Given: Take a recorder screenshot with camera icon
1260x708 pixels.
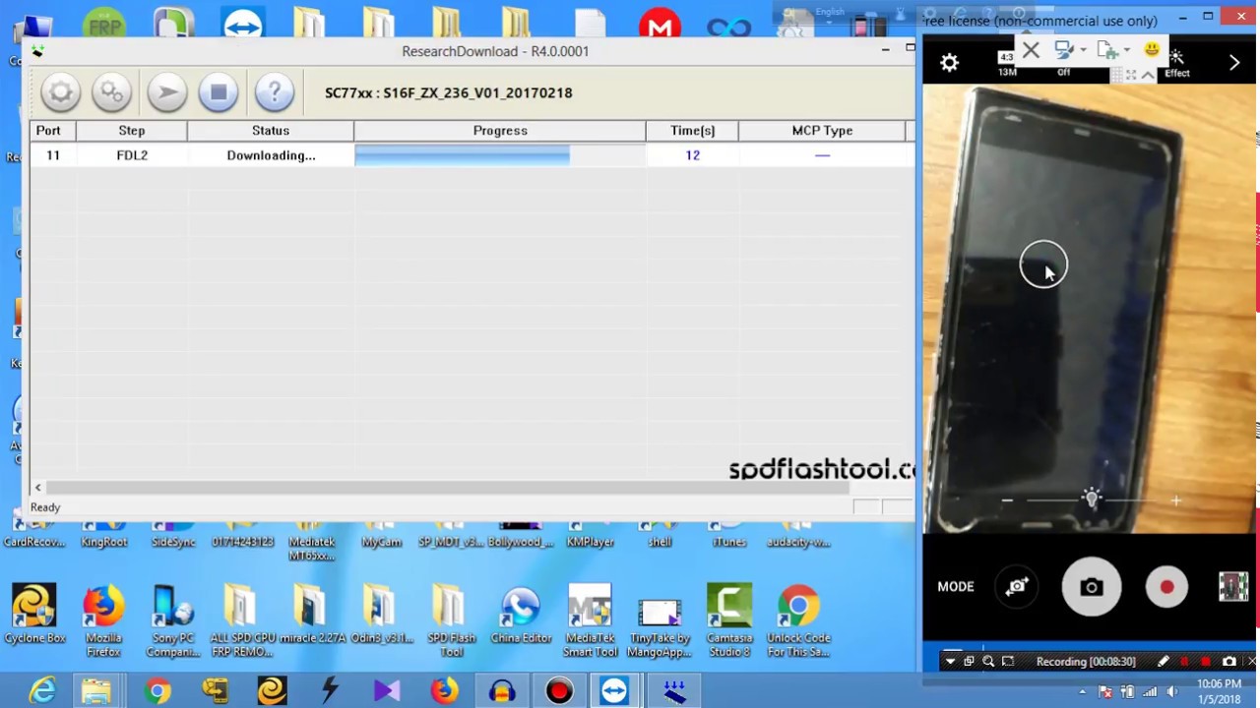Looking at the screenshot, I should coord(1228,662).
